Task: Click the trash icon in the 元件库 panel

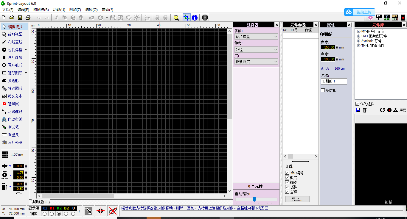Action: tap(365, 110)
